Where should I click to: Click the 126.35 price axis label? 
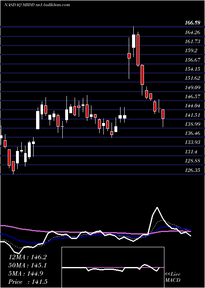193,170
